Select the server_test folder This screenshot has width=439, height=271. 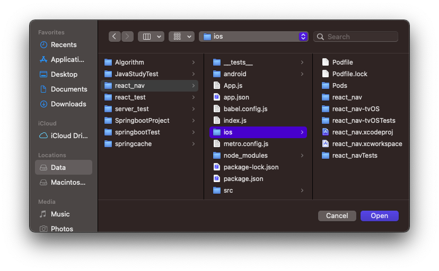150,109
